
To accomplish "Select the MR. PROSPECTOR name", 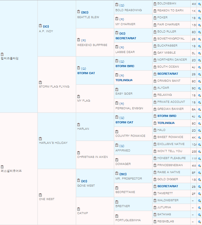I will click(x=129, y=179).
